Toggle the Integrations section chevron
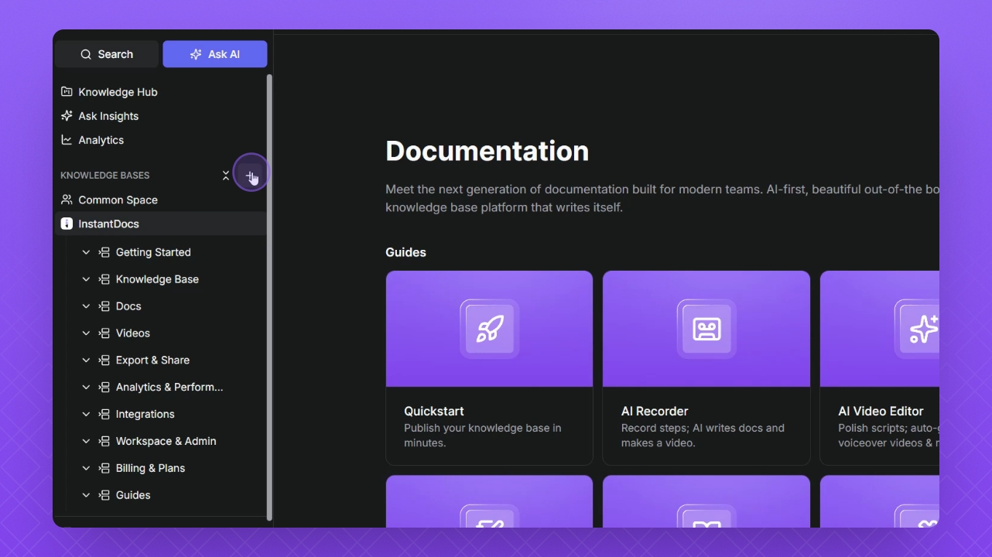This screenshot has height=557, width=992. [86, 415]
